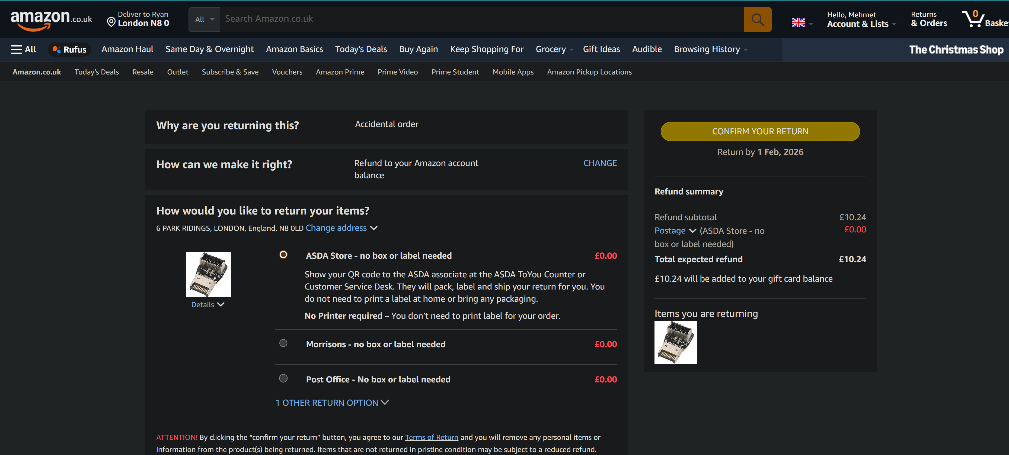Click the Search Amazon.co.uk input field
Image resolution: width=1009 pixels, height=455 pixels.
point(482,19)
